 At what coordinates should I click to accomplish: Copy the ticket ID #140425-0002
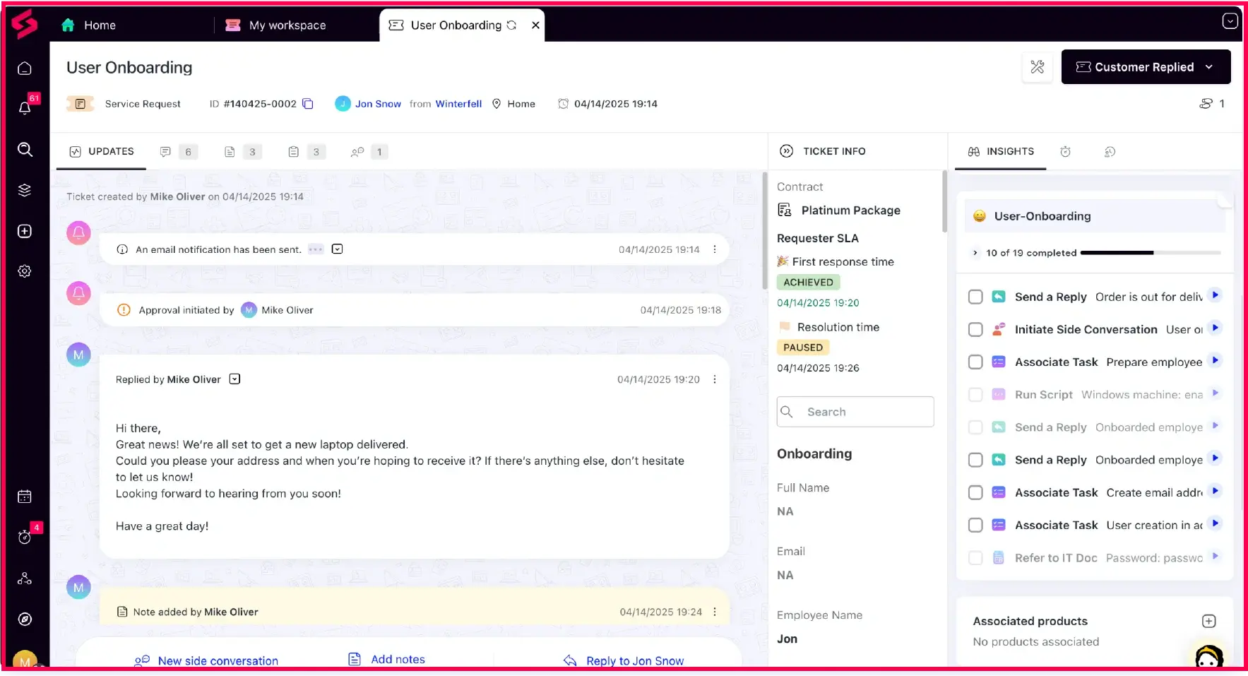click(x=308, y=103)
